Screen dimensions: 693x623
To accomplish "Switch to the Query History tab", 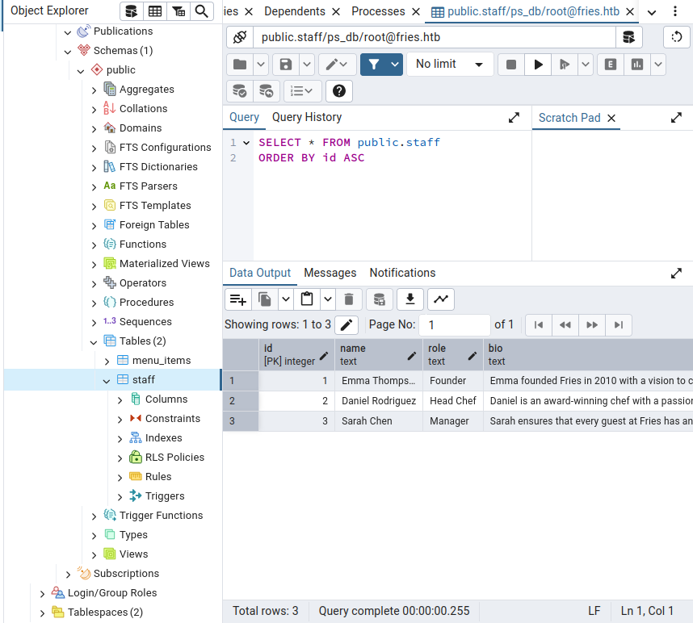I will [307, 117].
